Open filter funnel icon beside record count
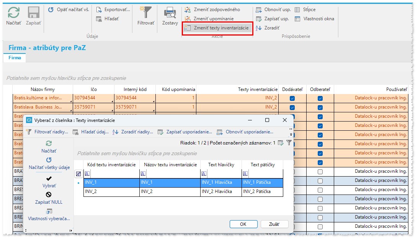Viewport: 418px width, 240px height. (x=289, y=143)
